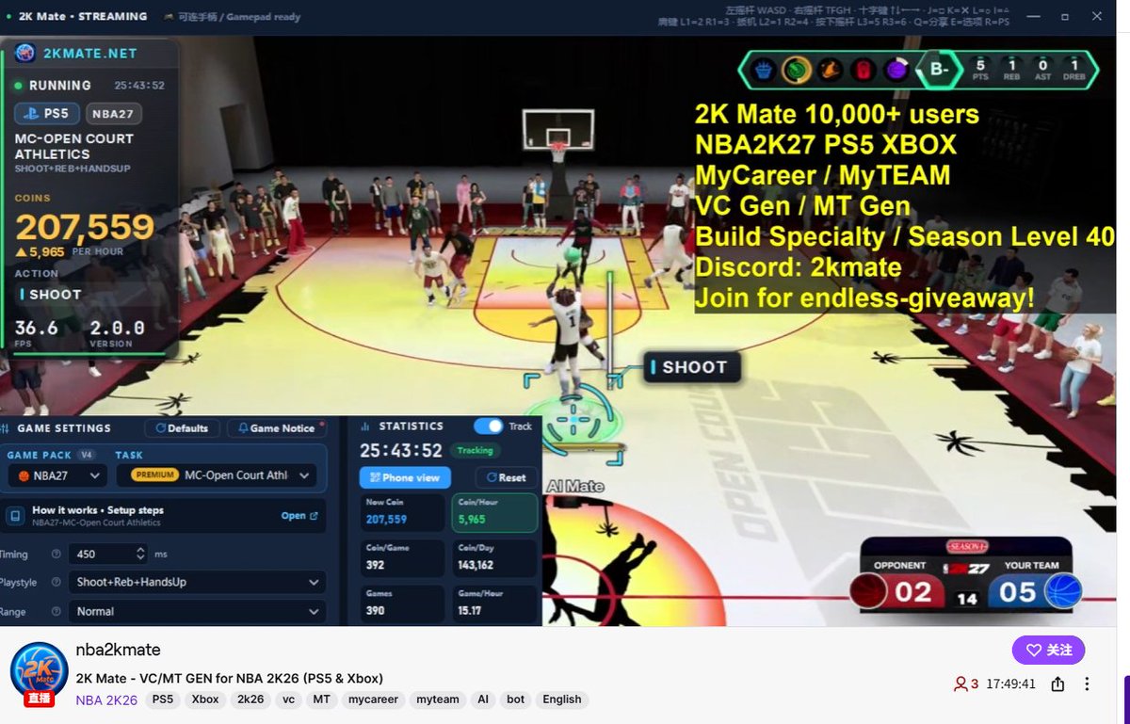This screenshot has height=724, width=1130.
Task: Click the SHOOT action label on the court
Action: 693,367
